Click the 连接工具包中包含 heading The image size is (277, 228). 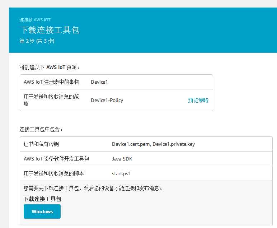pos(41,129)
